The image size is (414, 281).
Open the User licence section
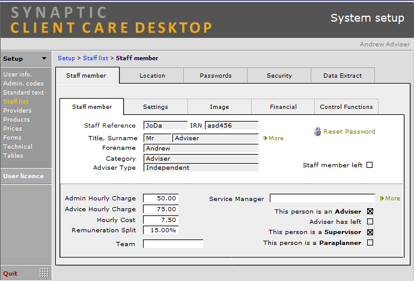point(23,176)
